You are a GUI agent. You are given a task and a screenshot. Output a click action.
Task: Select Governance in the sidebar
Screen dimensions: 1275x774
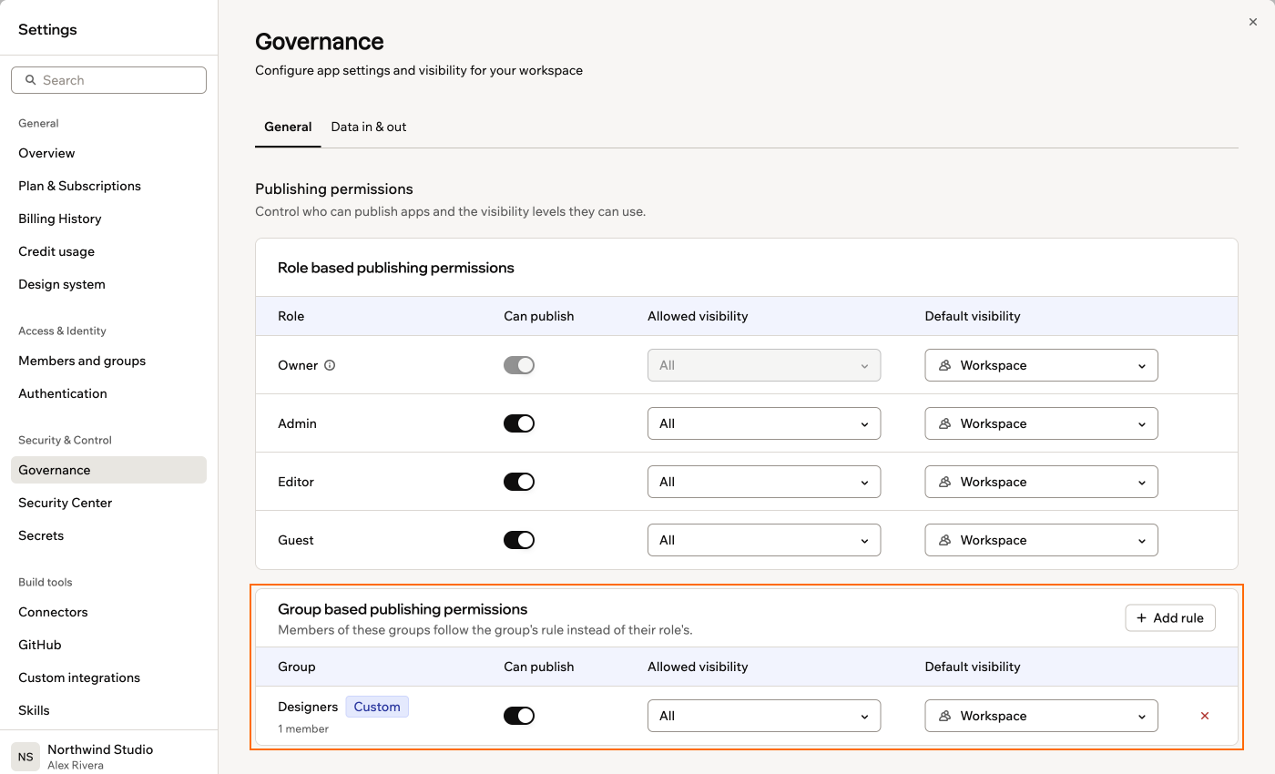point(108,470)
